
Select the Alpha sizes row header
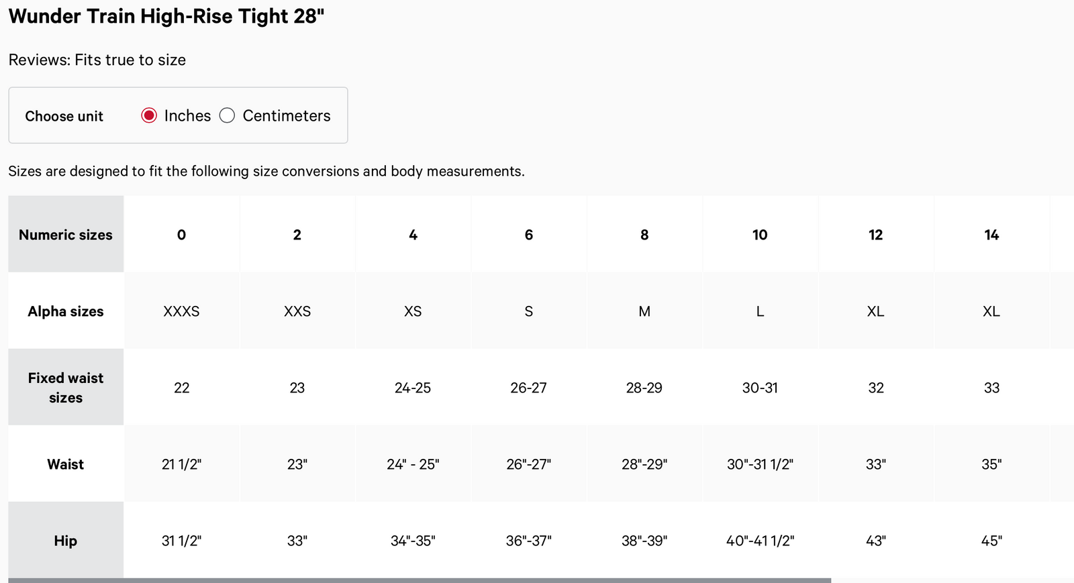point(66,311)
